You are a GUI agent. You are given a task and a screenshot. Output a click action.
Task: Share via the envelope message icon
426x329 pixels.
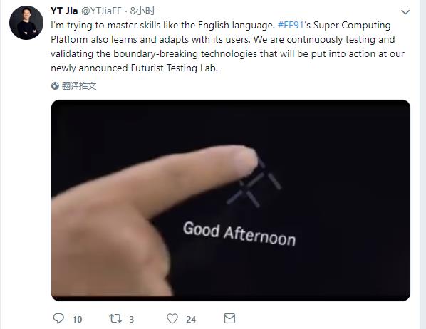229,318
